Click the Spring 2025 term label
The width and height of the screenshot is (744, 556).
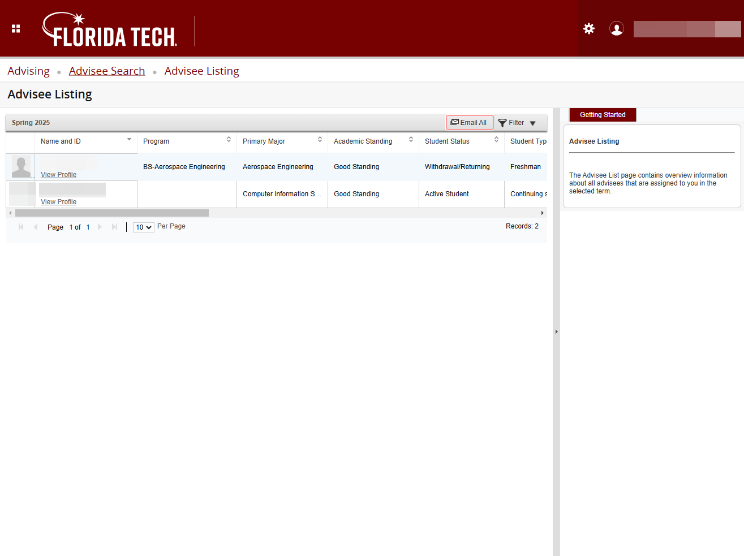(x=31, y=123)
